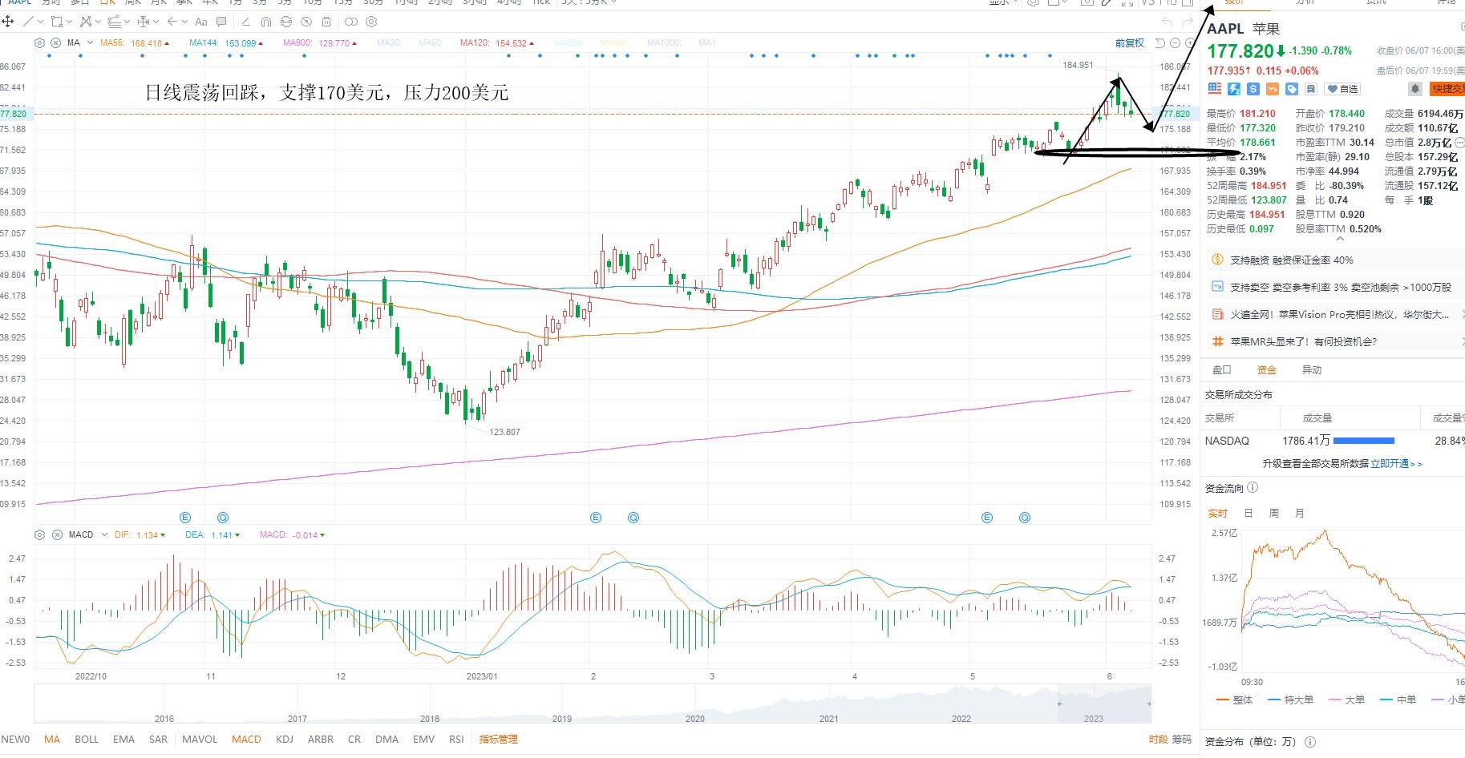Select the trend line drawing tool
The image size is (1465, 758).
(29, 22)
